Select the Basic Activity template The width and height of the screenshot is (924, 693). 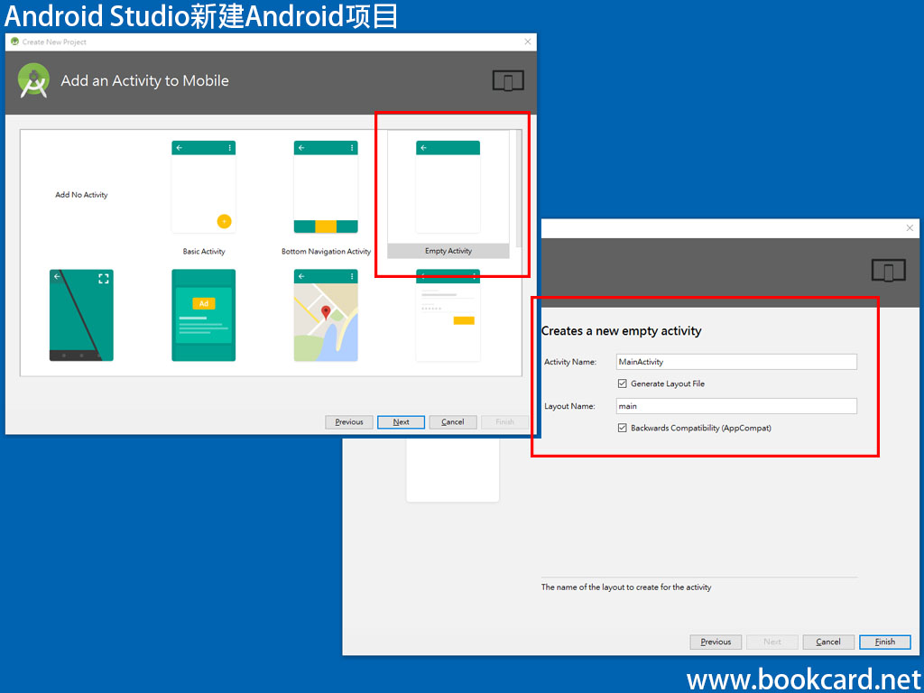(x=203, y=187)
